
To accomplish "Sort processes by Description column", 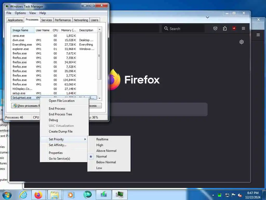I will click(x=87, y=30).
